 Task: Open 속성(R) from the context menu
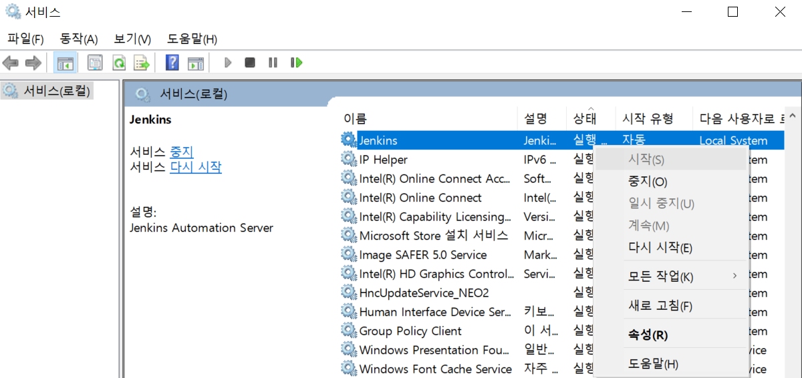(670, 335)
